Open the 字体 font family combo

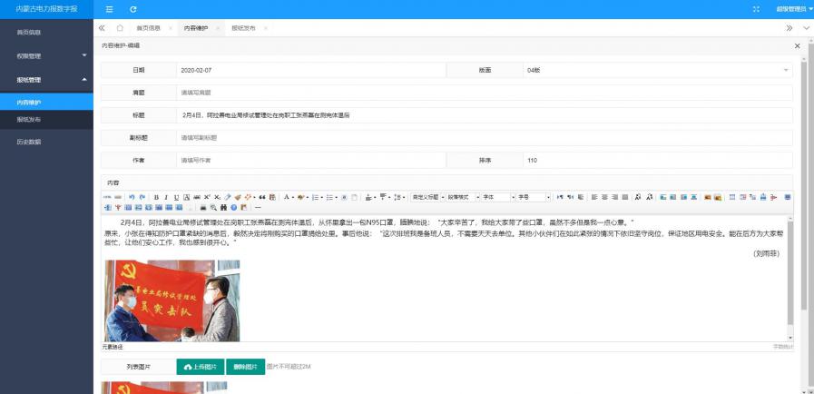(498, 197)
